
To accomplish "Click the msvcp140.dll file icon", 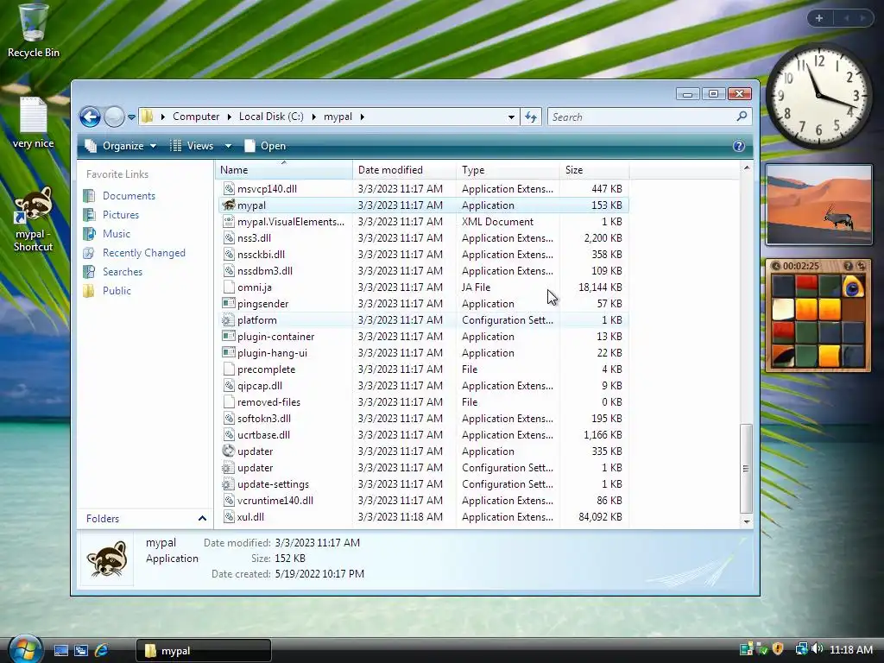I will coord(228,189).
